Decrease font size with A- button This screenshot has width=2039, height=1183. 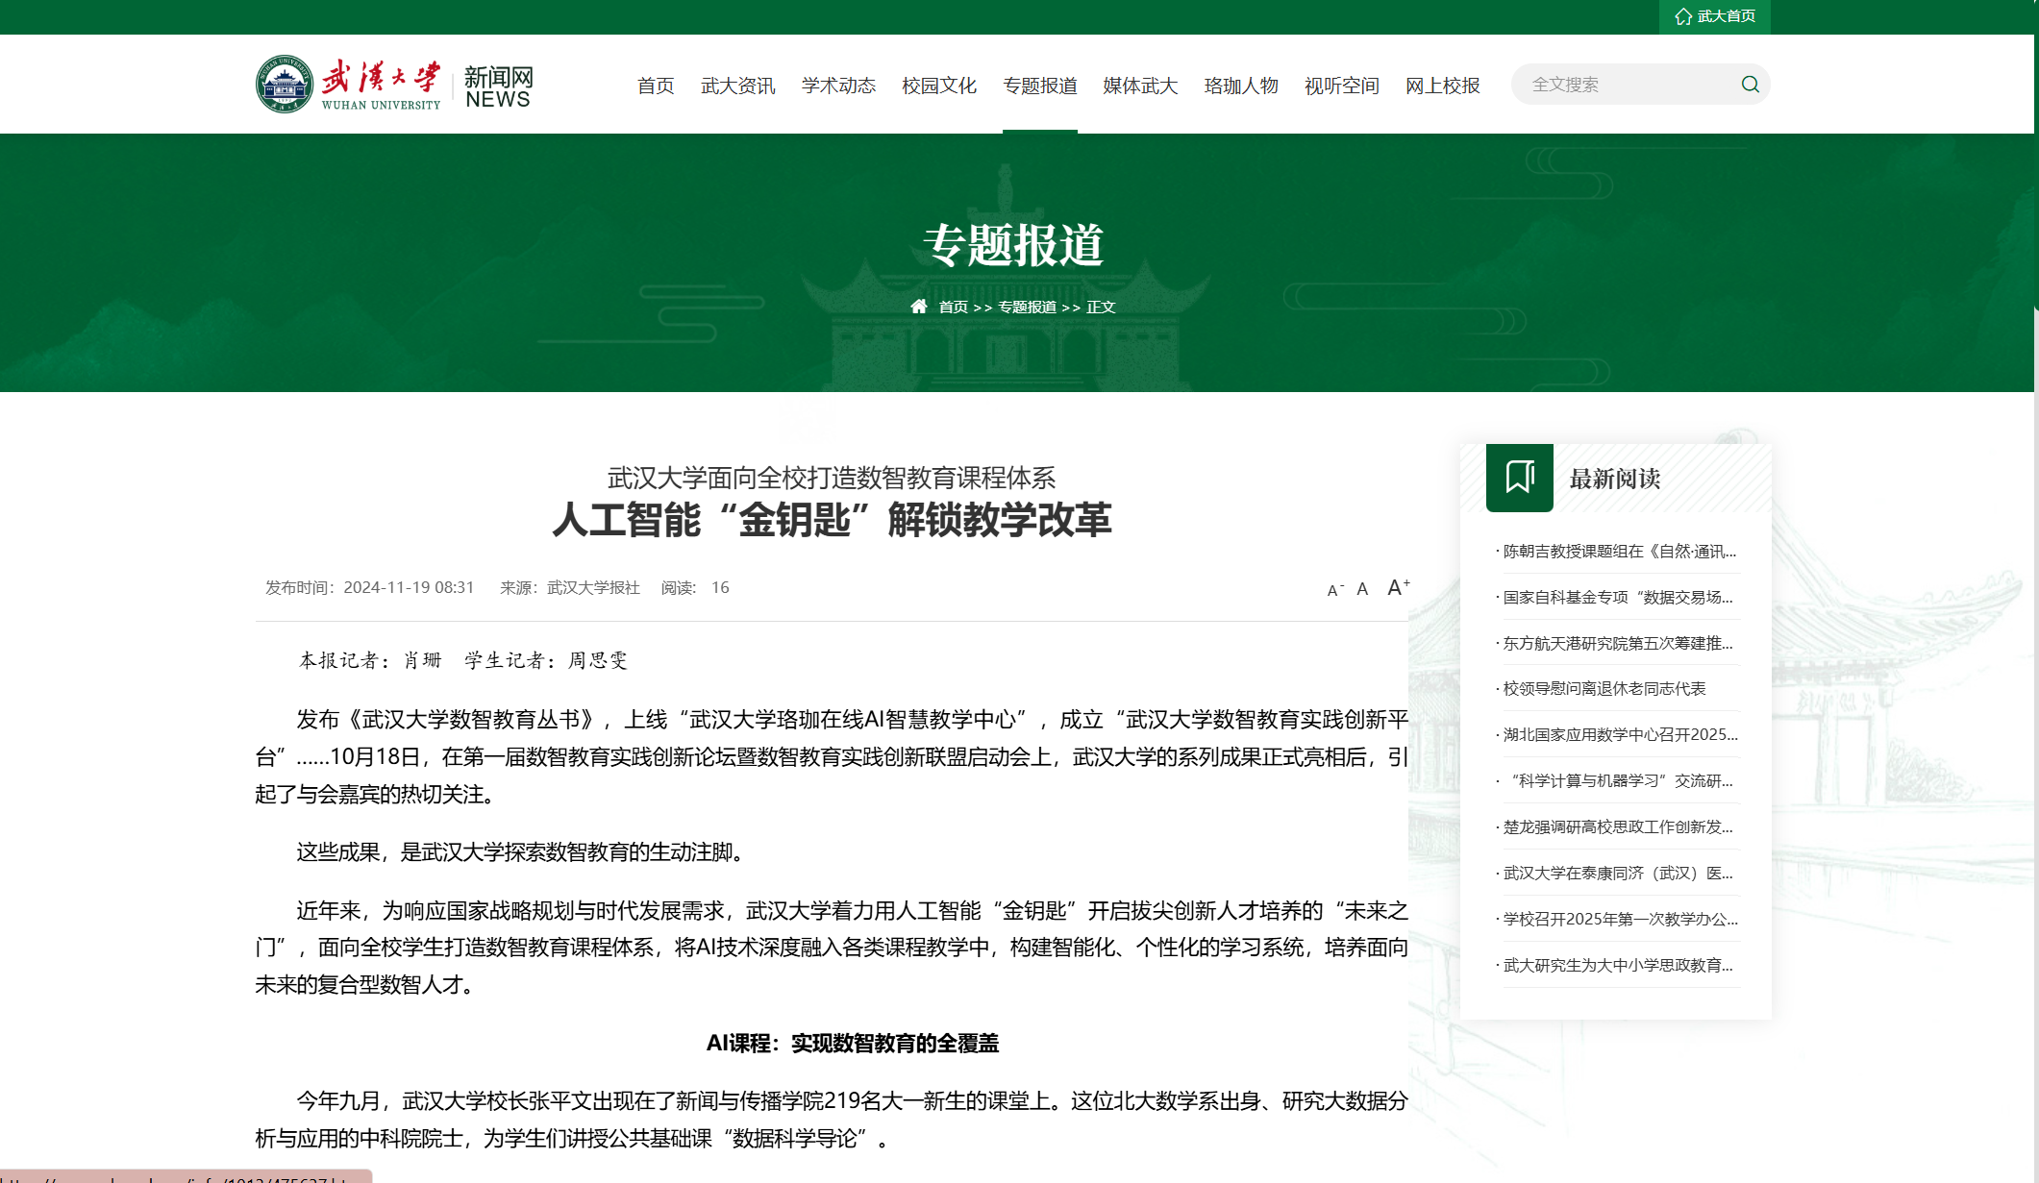(x=1334, y=590)
